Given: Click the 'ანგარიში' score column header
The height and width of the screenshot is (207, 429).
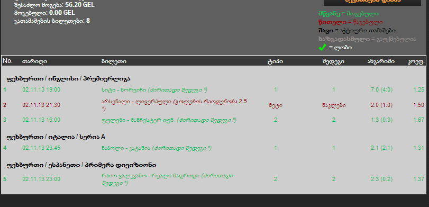Looking at the screenshot, I should coord(381,61).
